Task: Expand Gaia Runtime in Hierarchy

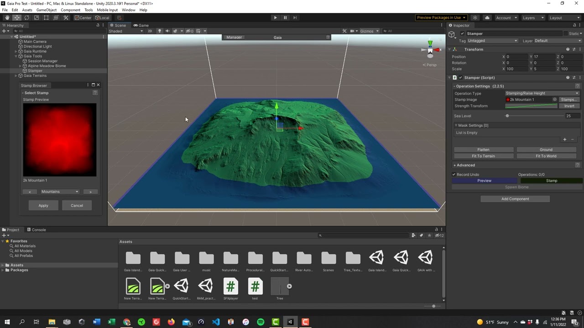Action: (16, 51)
